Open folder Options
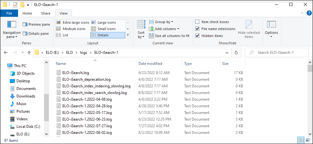The image size is (313, 144). (x=271, y=29)
